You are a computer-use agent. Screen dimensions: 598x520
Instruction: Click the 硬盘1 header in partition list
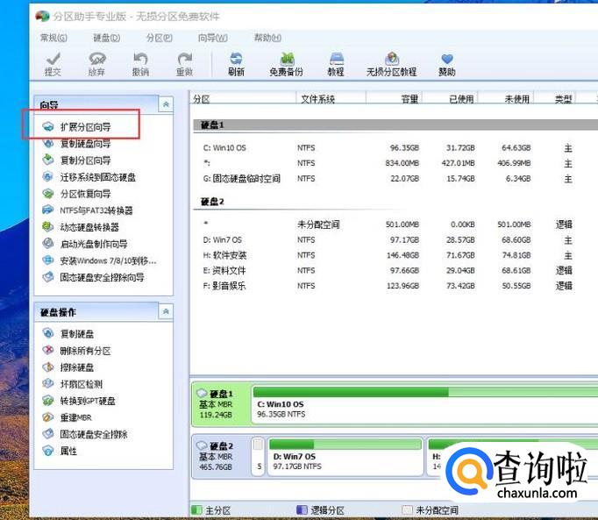coord(395,125)
